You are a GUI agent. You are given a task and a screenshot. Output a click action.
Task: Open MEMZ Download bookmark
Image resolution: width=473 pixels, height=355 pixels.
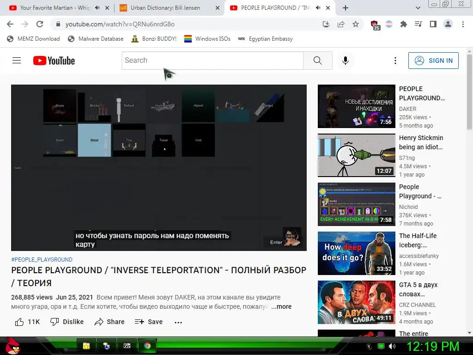[33, 39]
